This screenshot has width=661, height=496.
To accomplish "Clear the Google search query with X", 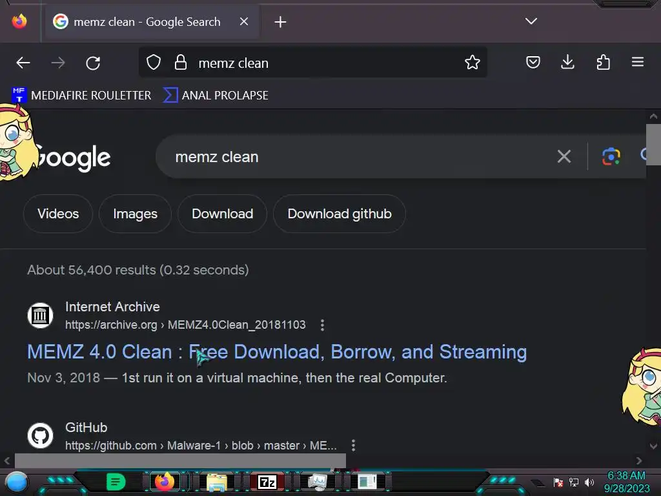I will (x=564, y=156).
